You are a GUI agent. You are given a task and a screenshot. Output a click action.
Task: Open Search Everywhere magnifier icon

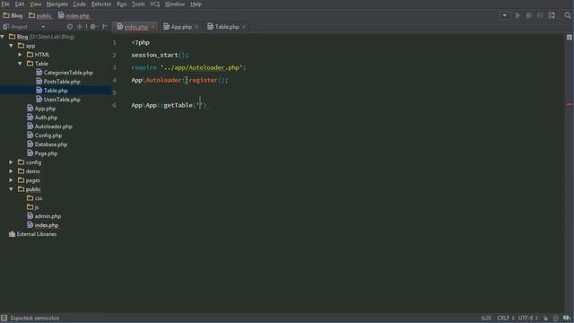(568, 16)
